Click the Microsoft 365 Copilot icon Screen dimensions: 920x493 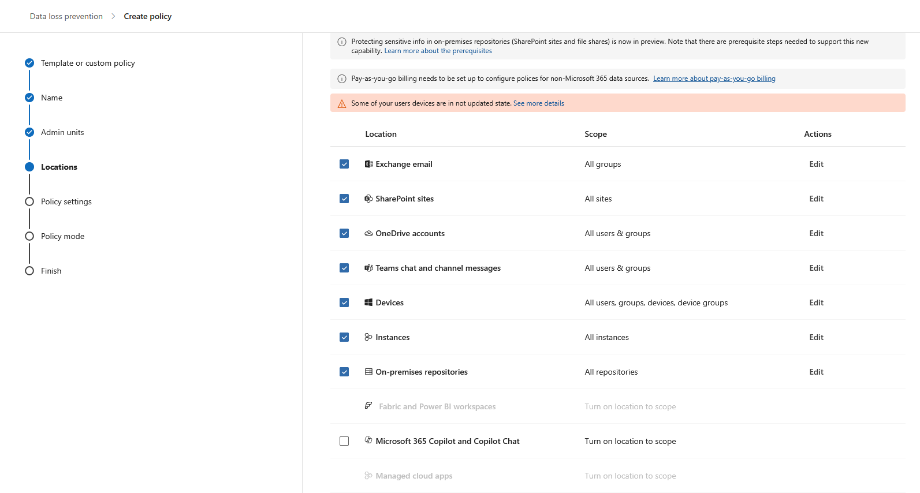(x=368, y=440)
